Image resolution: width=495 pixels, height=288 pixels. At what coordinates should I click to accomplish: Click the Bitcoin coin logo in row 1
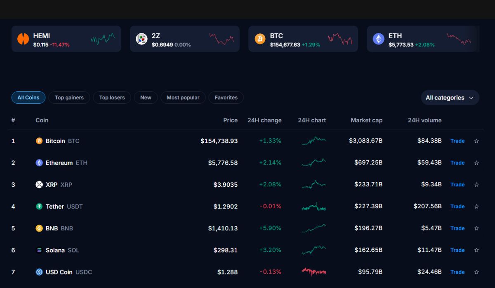click(39, 141)
